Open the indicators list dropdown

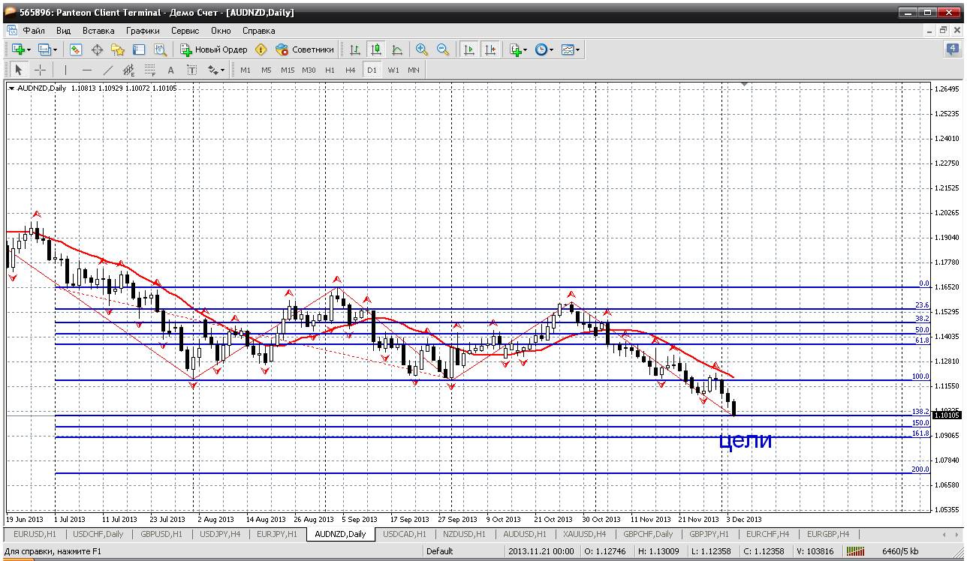point(525,49)
